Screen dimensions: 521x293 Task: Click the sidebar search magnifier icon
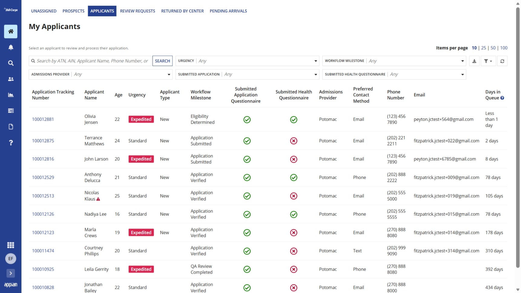click(11, 63)
